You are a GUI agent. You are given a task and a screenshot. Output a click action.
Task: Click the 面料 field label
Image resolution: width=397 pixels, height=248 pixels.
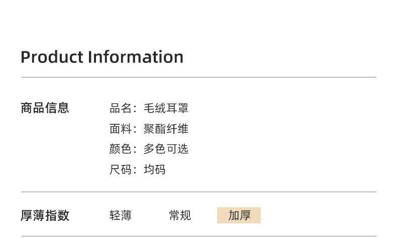click(x=121, y=129)
